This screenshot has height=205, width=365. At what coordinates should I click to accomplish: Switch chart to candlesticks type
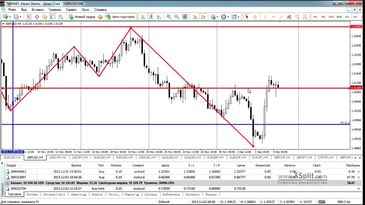151,17
